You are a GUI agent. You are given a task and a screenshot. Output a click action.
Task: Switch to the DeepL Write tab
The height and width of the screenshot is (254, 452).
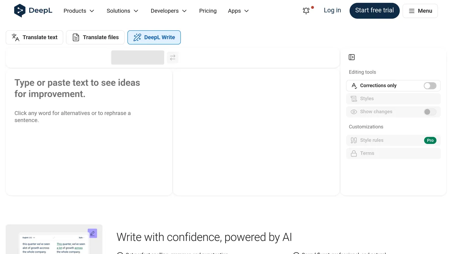click(x=154, y=37)
